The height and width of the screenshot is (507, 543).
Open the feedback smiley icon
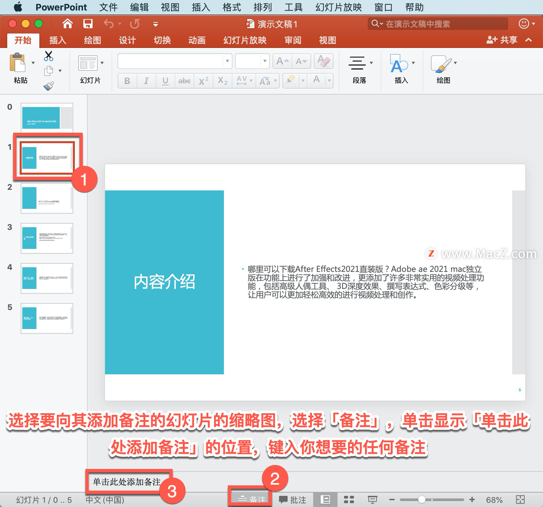coord(524,24)
